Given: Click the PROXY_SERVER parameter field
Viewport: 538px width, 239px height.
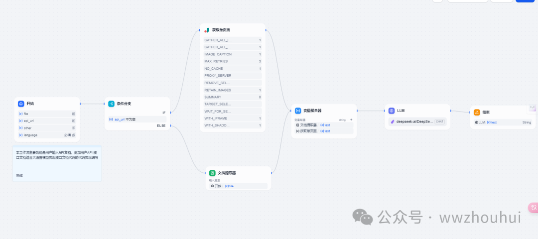Looking at the screenshot, I should point(233,76).
